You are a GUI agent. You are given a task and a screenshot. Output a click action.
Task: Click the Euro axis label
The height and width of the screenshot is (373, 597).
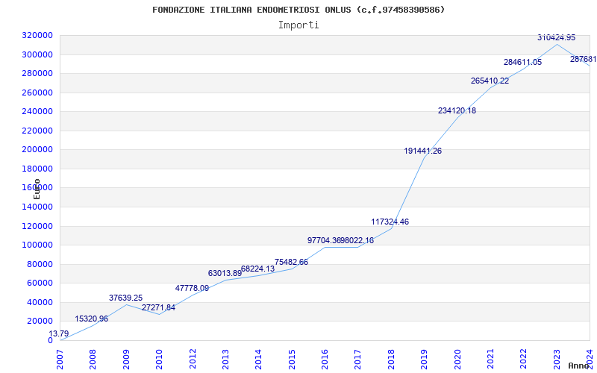37,189
